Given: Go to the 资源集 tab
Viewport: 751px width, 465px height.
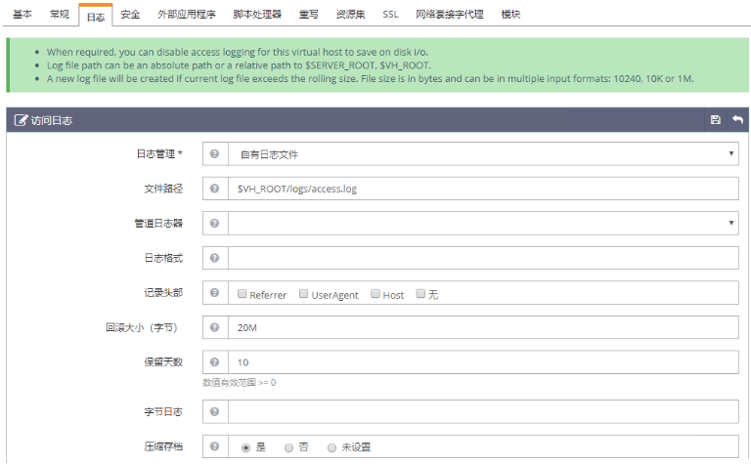Looking at the screenshot, I should tap(351, 15).
